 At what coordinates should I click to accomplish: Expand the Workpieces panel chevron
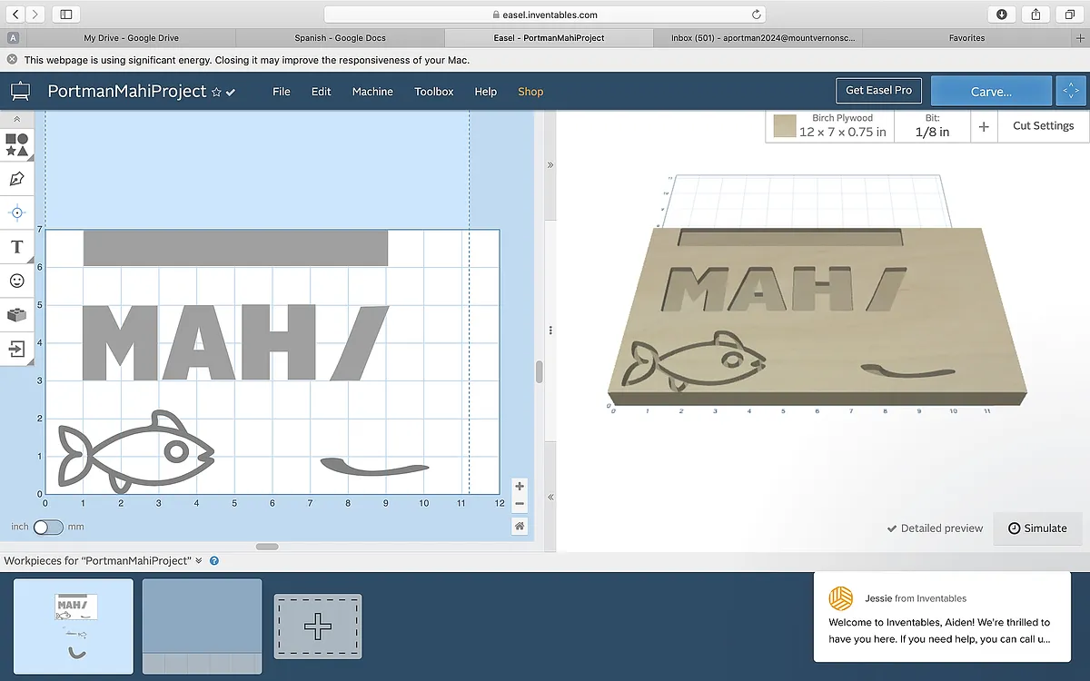point(199,561)
